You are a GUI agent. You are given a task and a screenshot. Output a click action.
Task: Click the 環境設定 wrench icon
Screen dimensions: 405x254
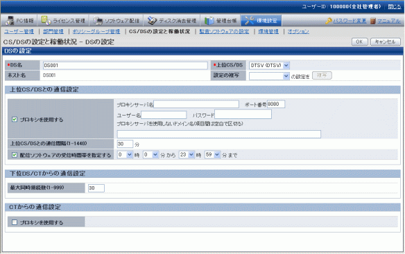[x=249, y=21]
